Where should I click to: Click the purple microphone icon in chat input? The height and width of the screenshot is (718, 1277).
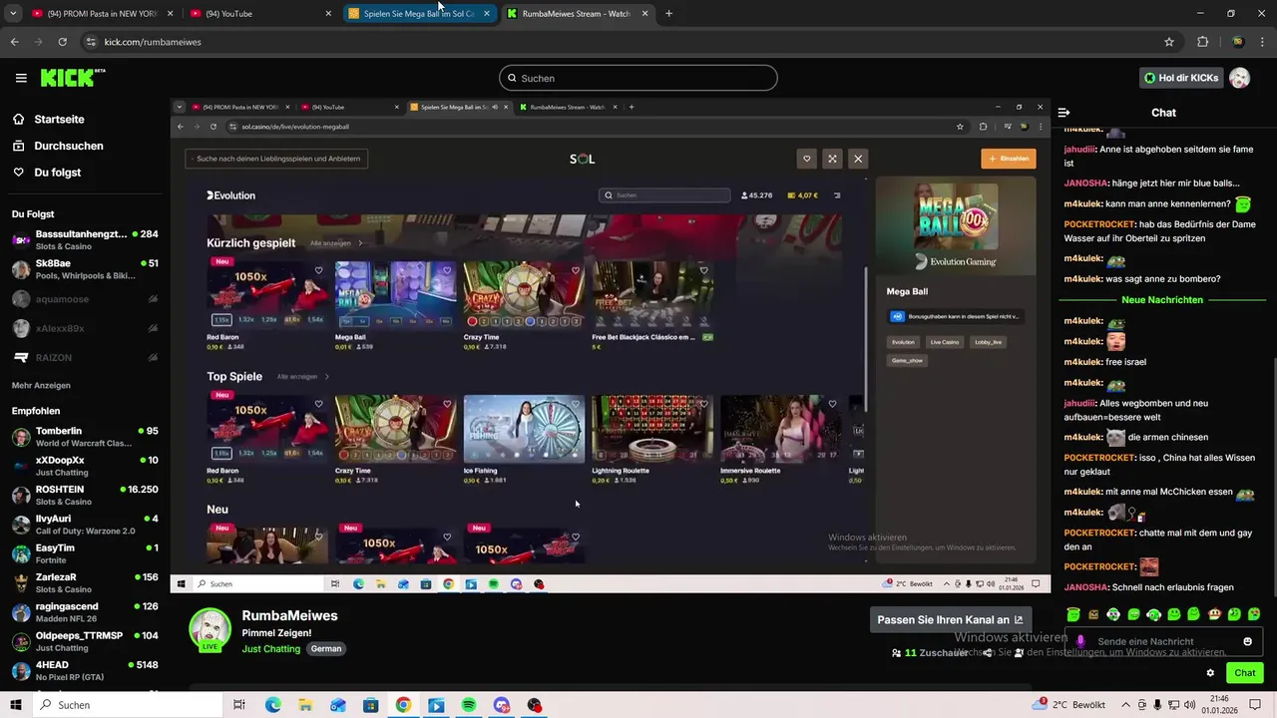(1080, 641)
